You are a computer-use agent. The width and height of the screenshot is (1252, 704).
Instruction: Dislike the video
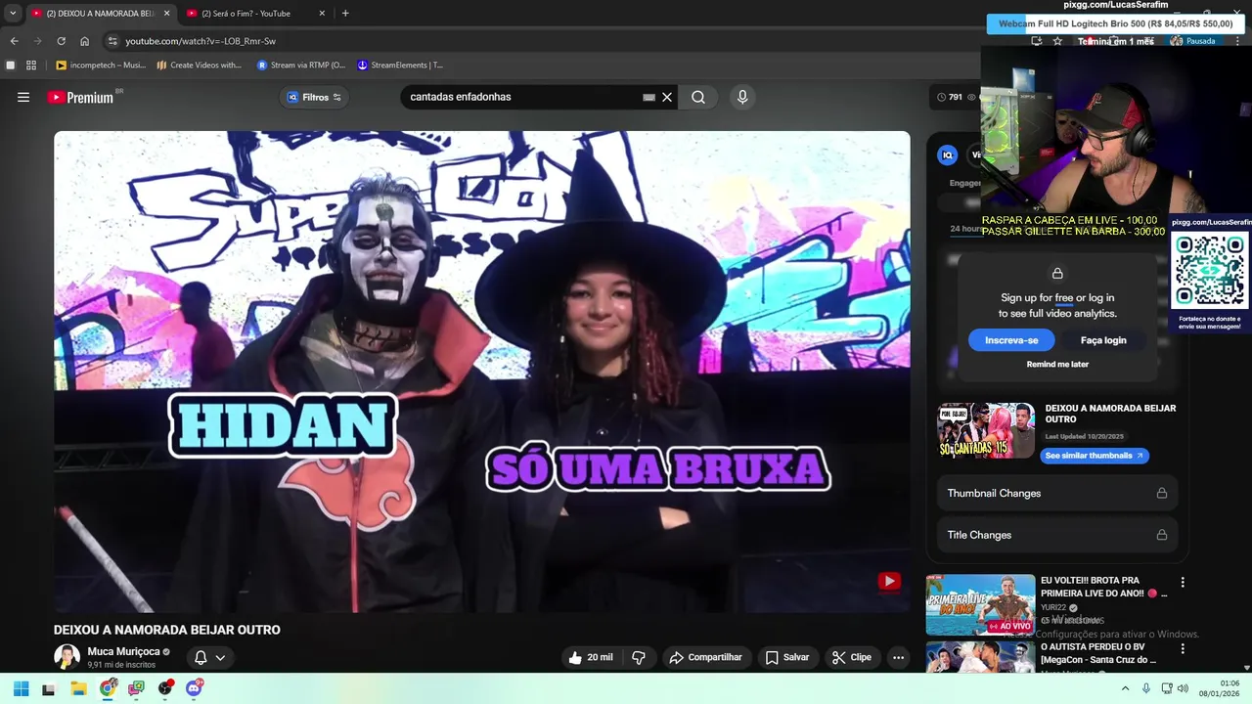[x=639, y=657]
